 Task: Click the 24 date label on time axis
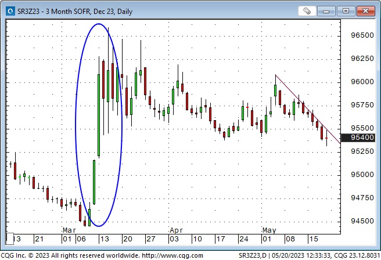click(244, 239)
